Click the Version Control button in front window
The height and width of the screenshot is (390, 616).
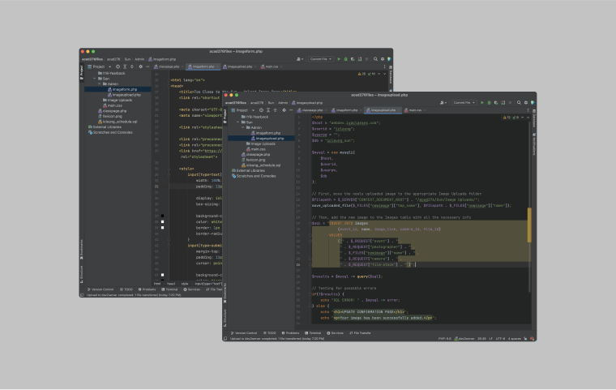click(245, 332)
